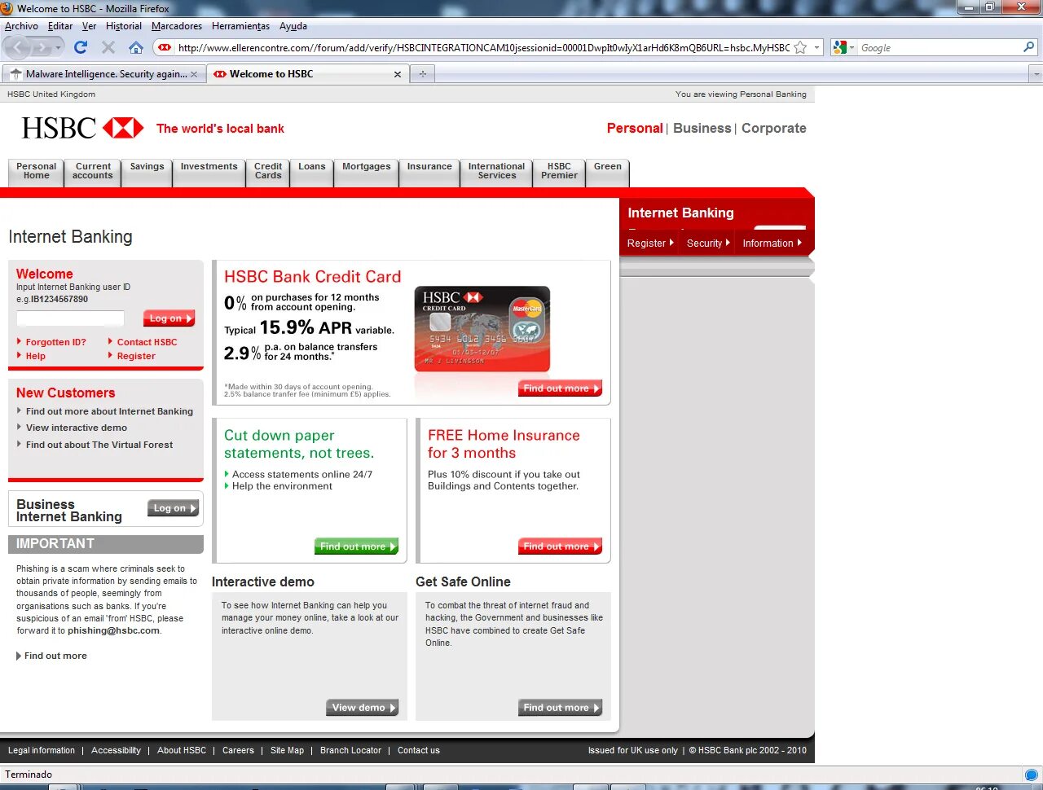Open the Historial menu
This screenshot has height=790, width=1043.
(x=124, y=26)
